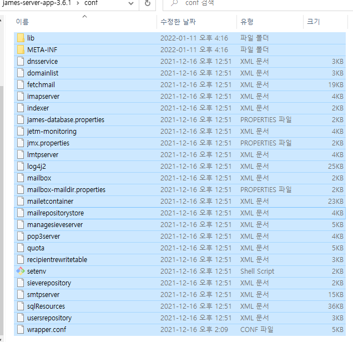
Task: Click the jmx.properties file icon
Action: (21, 143)
